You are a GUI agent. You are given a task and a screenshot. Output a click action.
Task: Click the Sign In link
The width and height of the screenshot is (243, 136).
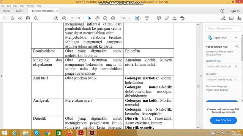click(234, 11)
